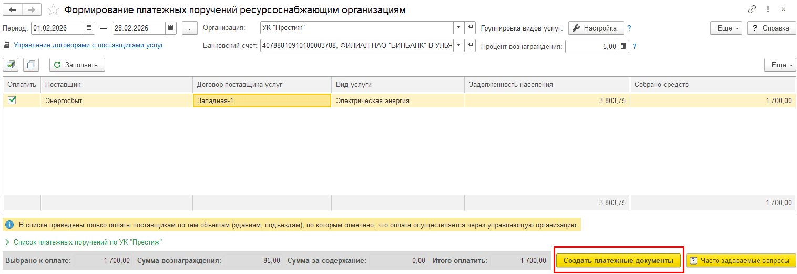Click the back navigation arrow
Image resolution: width=797 pixels, height=274 pixels.
click(13, 10)
